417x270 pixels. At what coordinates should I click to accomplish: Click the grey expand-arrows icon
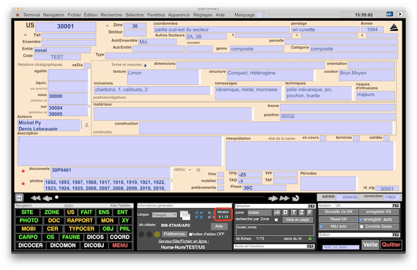point(211,215)
